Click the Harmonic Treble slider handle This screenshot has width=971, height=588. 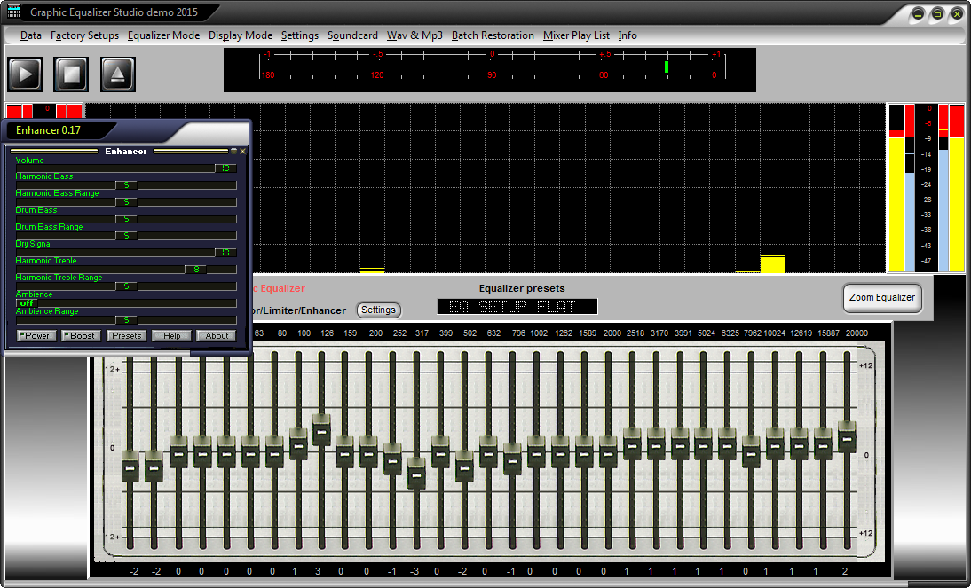tap(196, 270)
